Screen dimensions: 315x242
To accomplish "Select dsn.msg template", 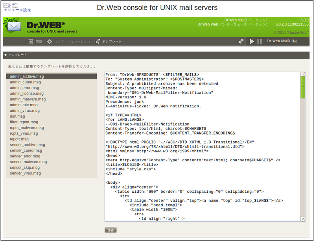I will (52, 116).
